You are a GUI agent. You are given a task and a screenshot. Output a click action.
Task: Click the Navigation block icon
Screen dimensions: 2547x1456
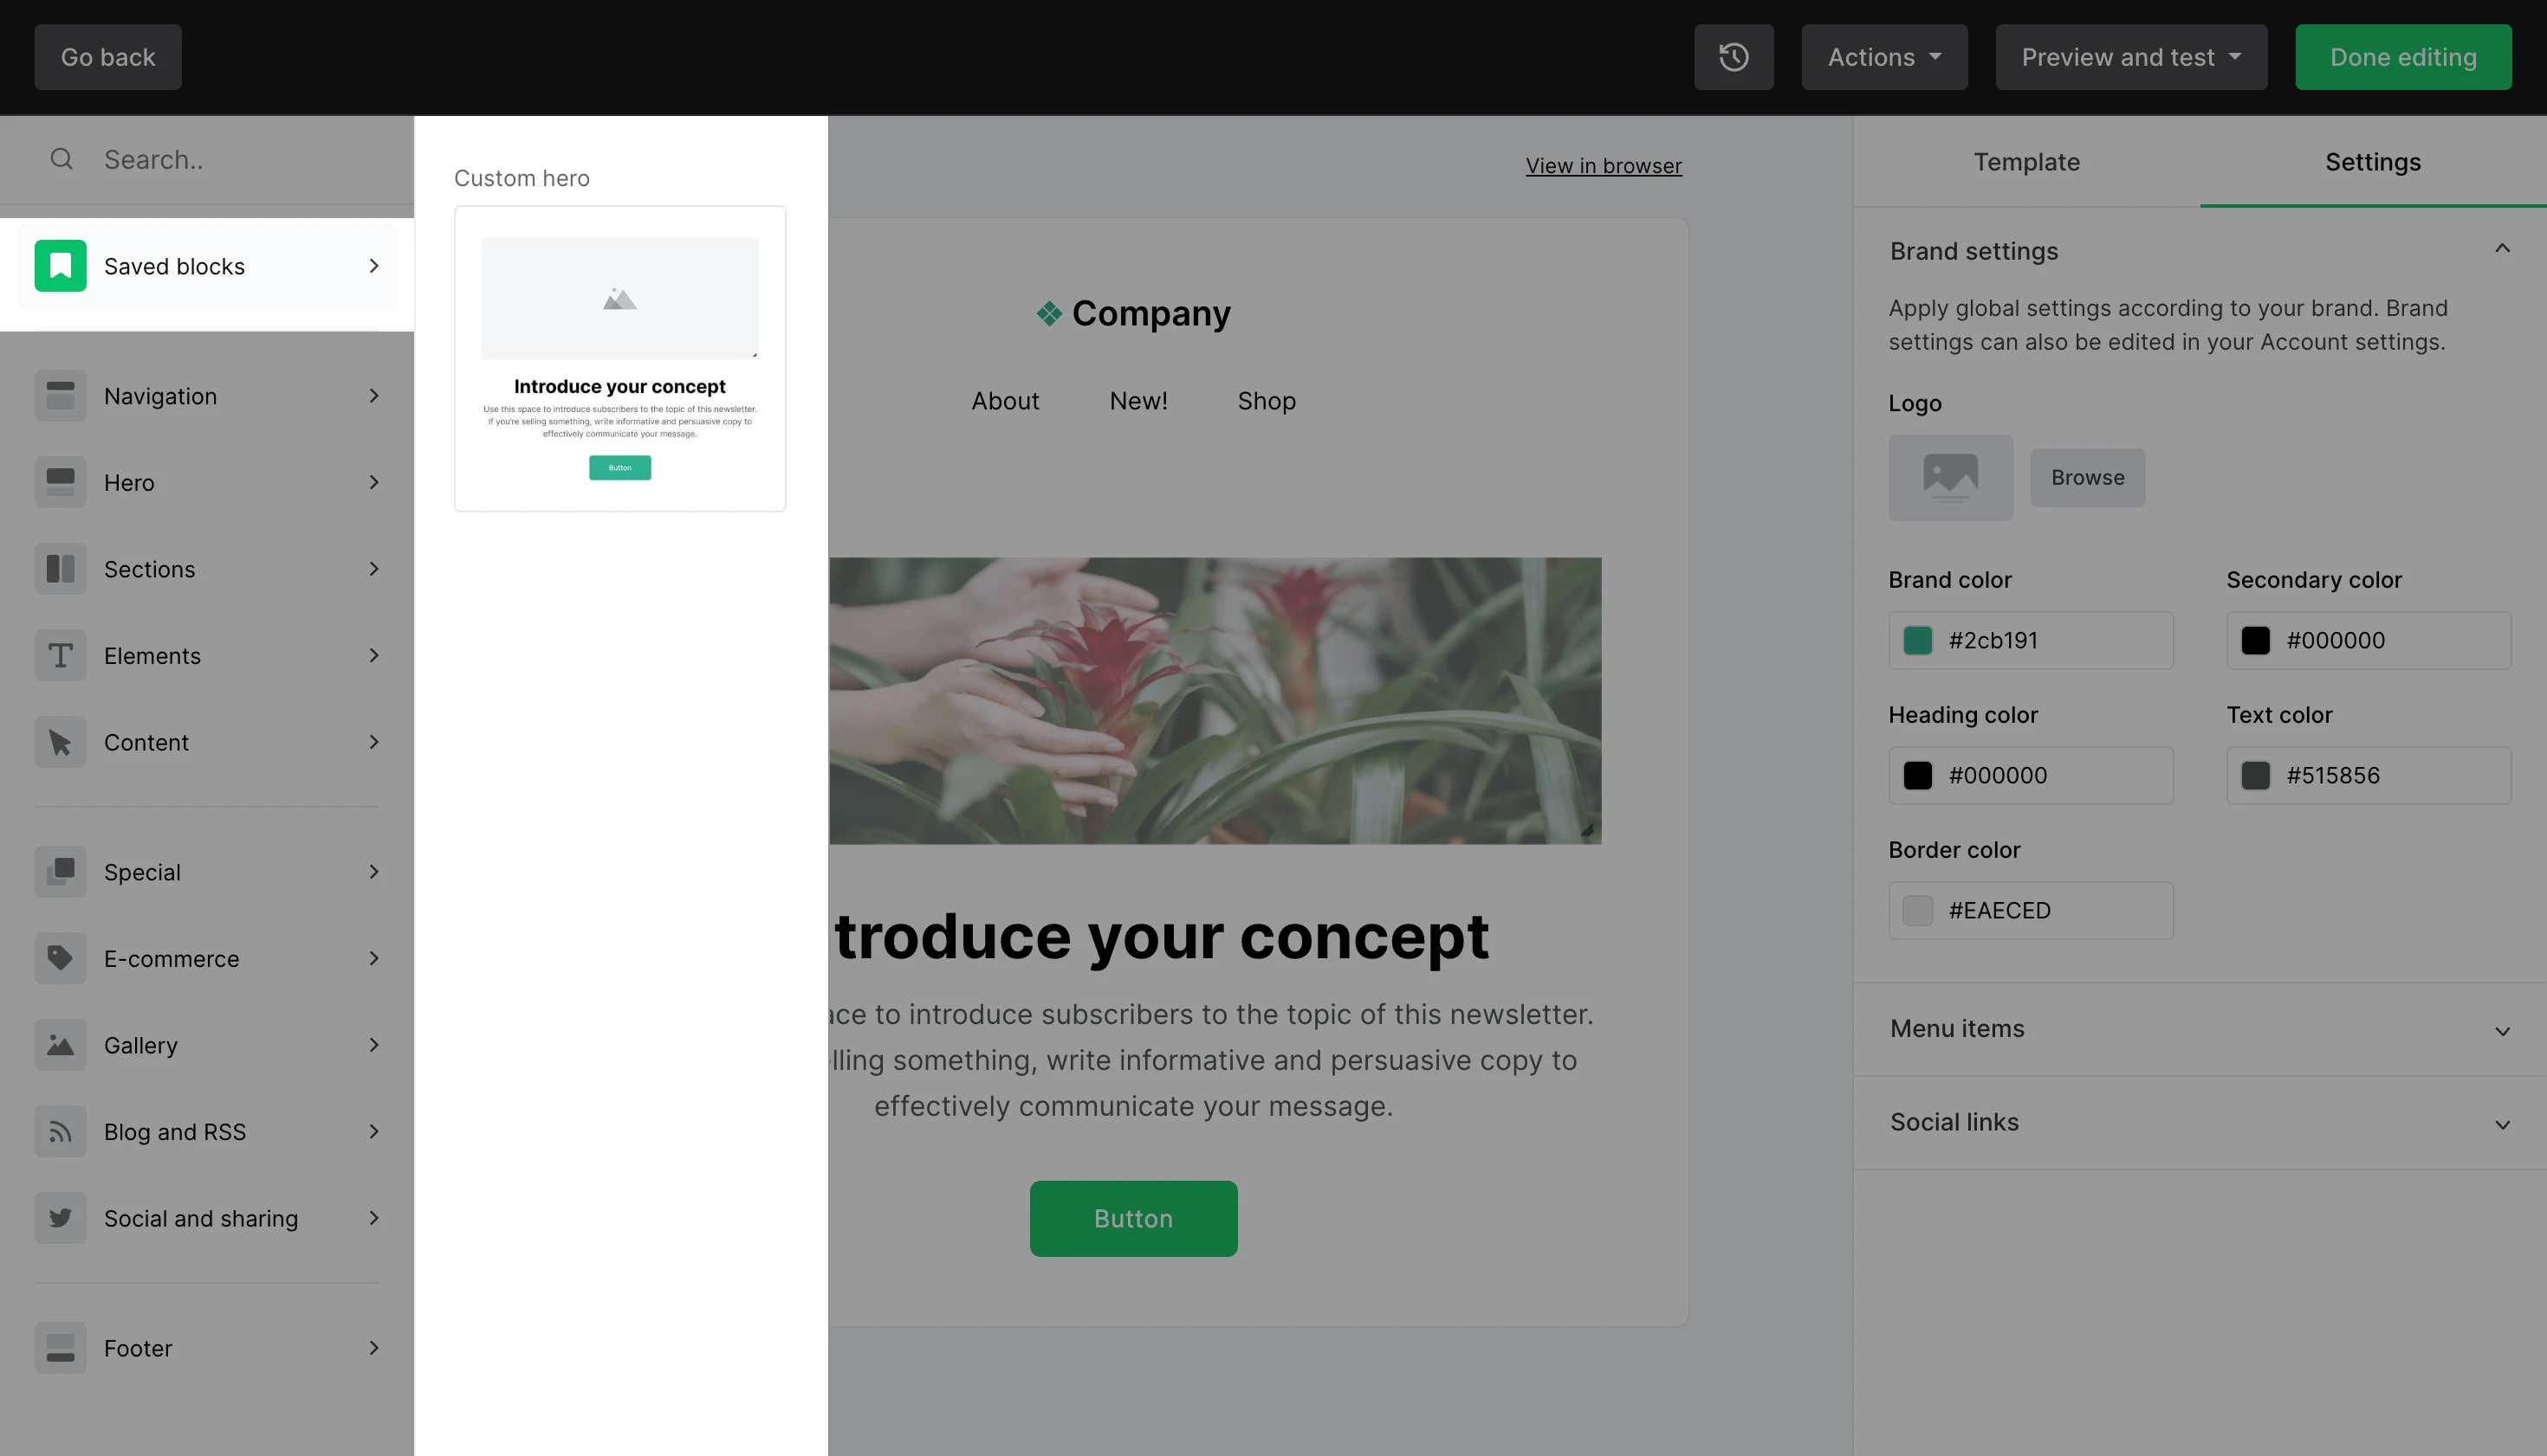click(x=60, y=396)
